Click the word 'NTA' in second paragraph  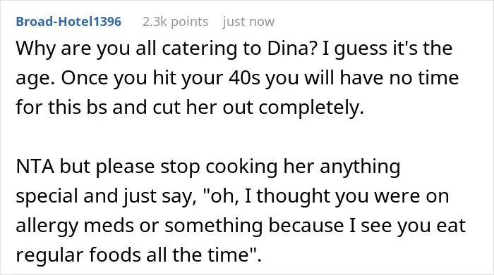(35, 167)
